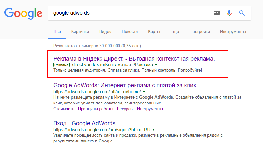Follow the Стоимость sitelink
This screenshot has height=152, width=263.
pyautogui.click(x=64, y=109)
